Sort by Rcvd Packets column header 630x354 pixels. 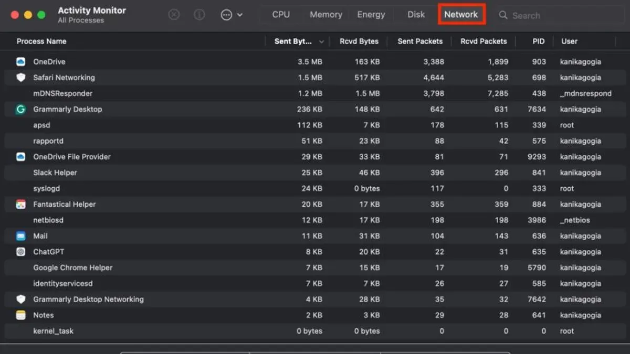(x=484, y=41)
